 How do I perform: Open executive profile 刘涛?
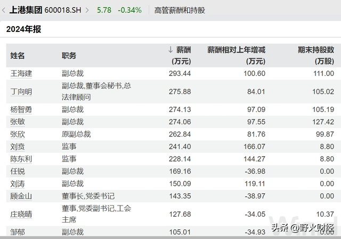[x=18, y=184]
